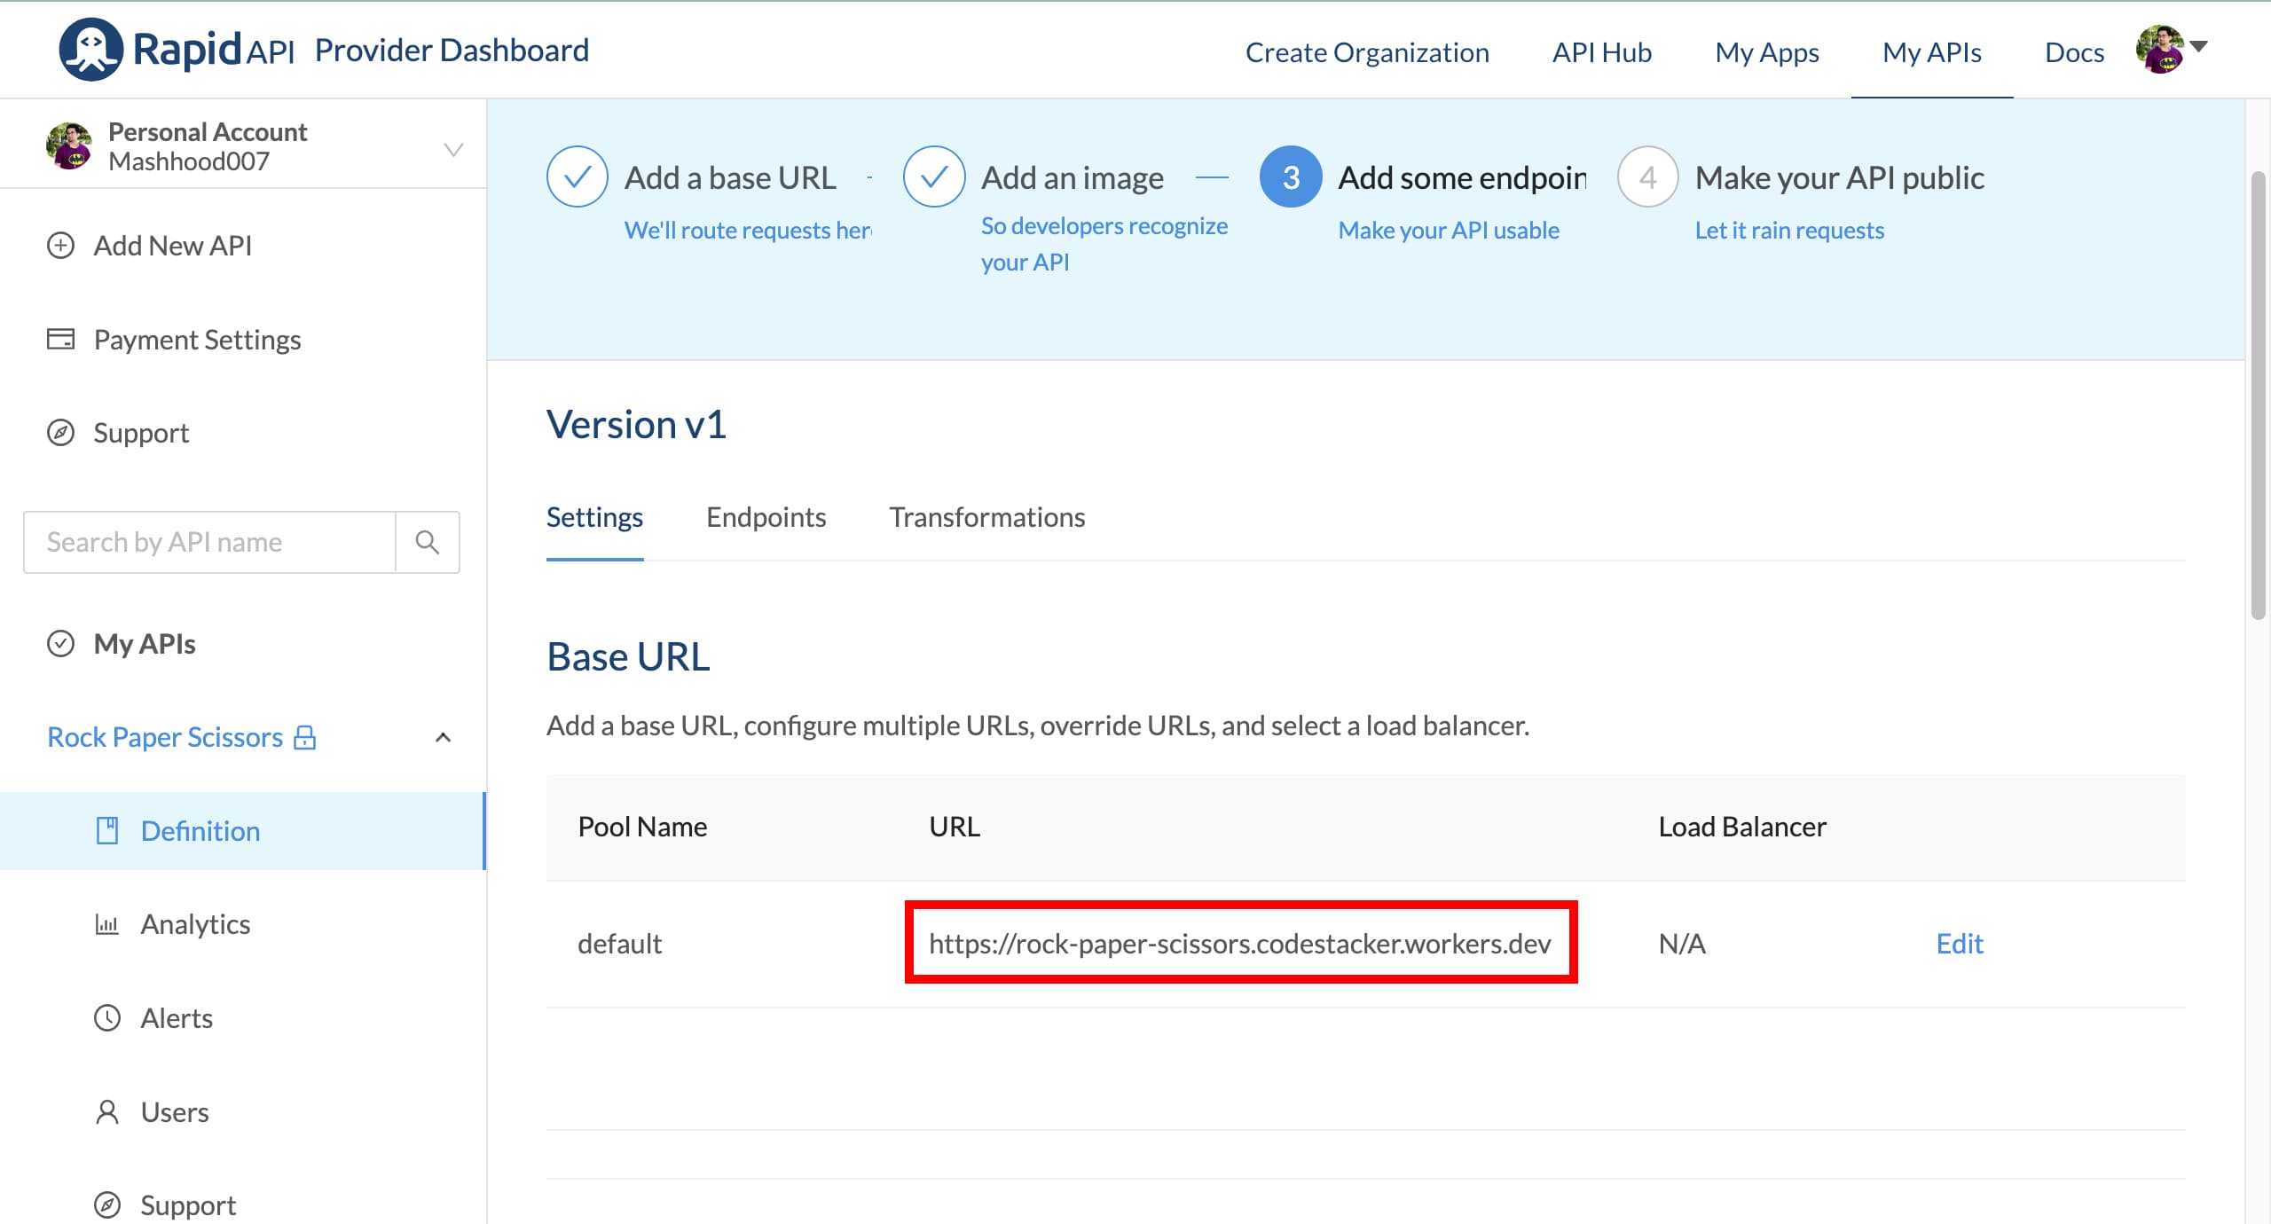
Task: Click the page vertical scrollbar
Action: tap(2259, 396)
